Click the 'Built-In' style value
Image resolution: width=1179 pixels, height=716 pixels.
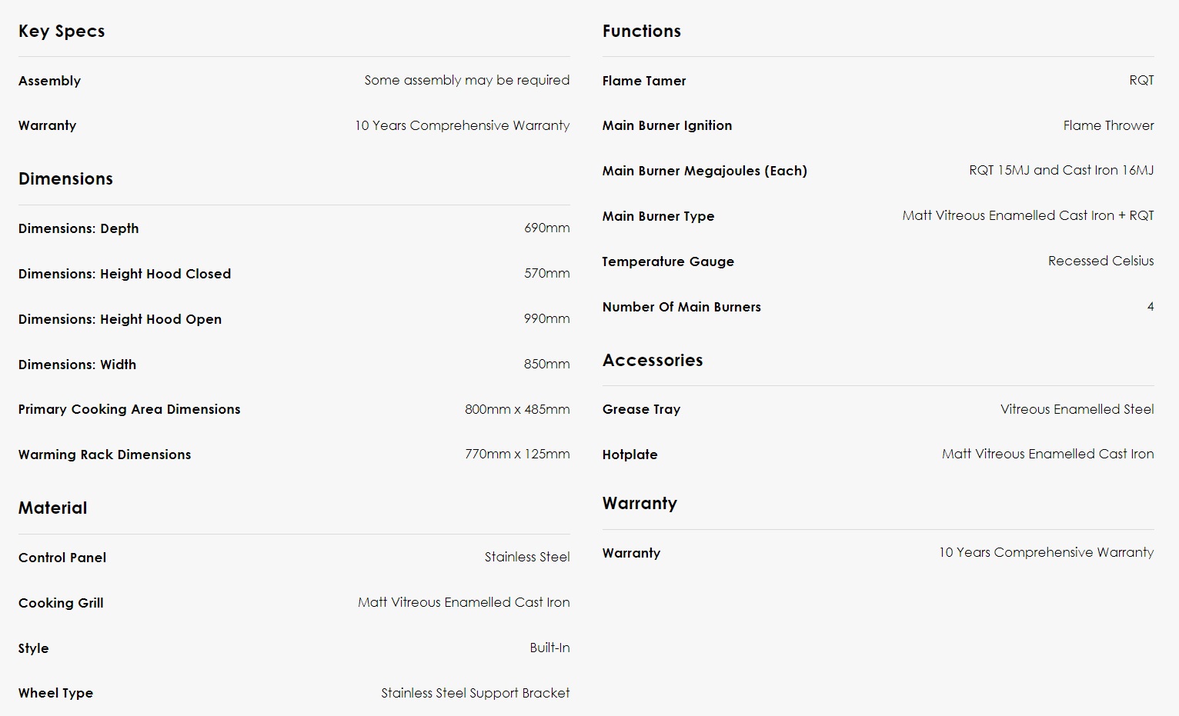click(549, 648)
